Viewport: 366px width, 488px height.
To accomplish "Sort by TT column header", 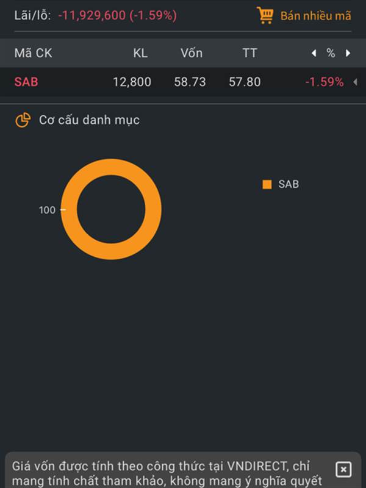I will 249,53.
